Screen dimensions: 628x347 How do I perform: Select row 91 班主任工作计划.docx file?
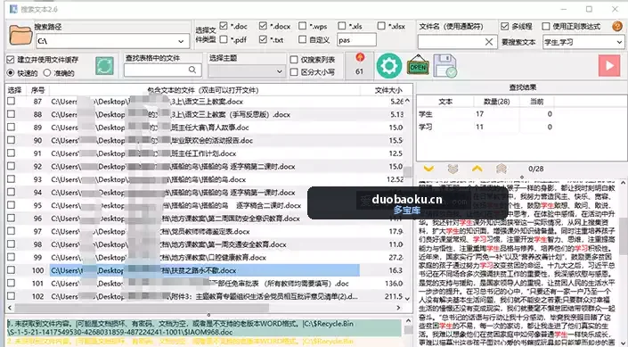(206, 153)
